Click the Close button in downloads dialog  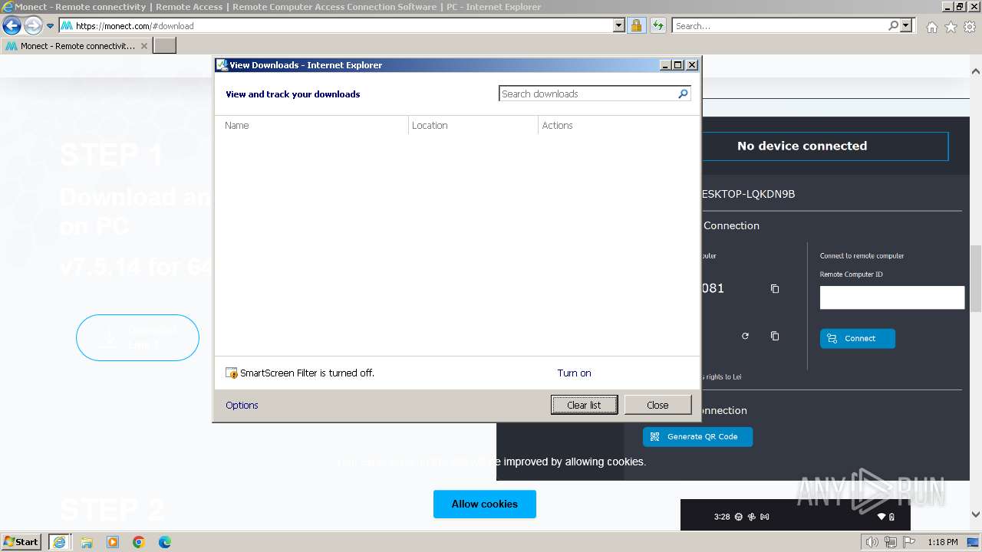tap(657, 405)
